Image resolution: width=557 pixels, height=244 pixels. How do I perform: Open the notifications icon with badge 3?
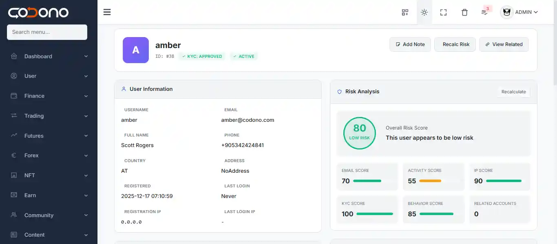[484, 12]
